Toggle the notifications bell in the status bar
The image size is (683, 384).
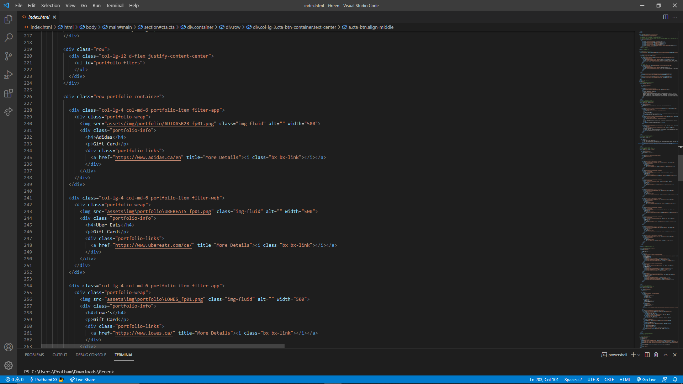coord(675,380)
